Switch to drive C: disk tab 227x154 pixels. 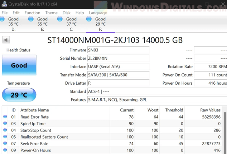coord(71,24)
